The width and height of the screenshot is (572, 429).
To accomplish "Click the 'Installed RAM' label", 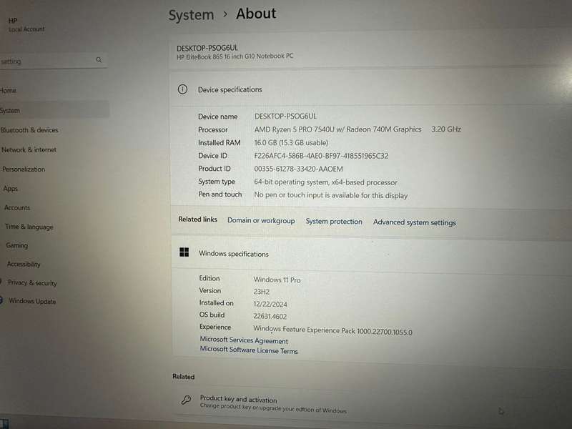I will pyautogui.click(x=220, y=143).
